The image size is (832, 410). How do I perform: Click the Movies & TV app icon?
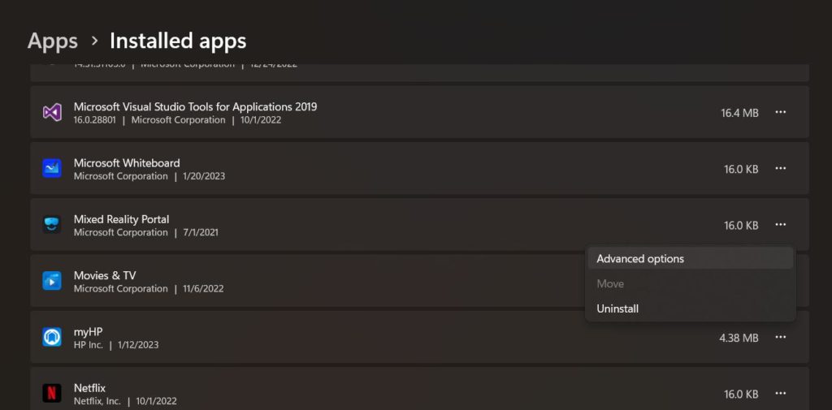52,281
